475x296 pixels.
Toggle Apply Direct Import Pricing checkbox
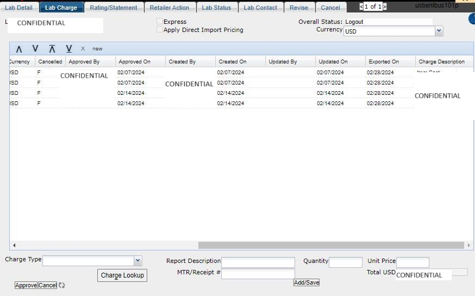tap(160, 29)
